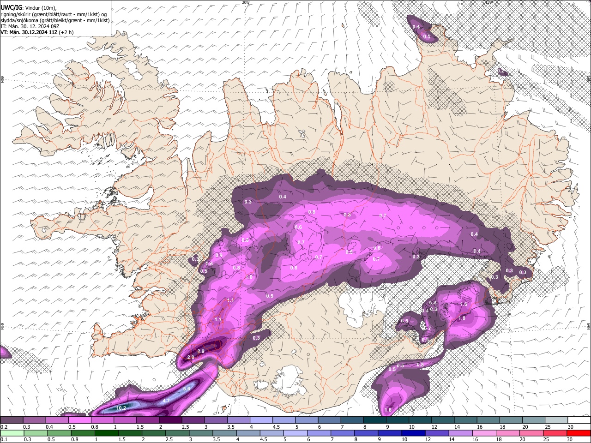Select the dark mauve swatch above top-row 0.2

pos(12,420)
